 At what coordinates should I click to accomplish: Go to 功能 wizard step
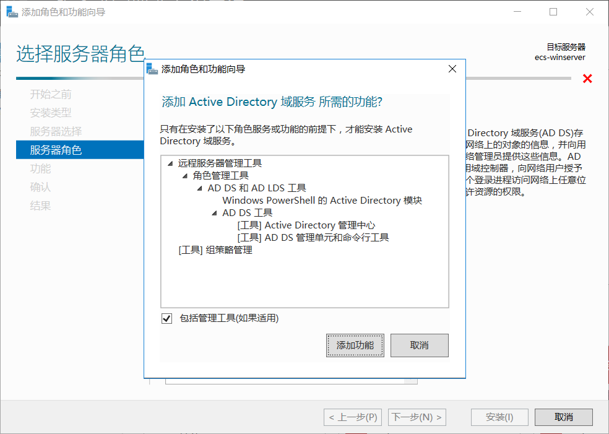(40, 168)
